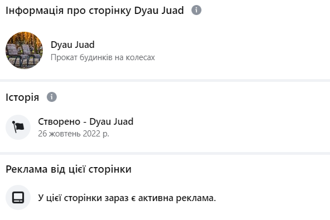Open the Dyau Juad profile picture
The width and height of the screenshot is (330, 220).
[x=24, y=50]
